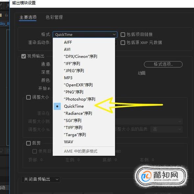Pick MP3 in the format list
The width and height of the screenshot is (194, 194).
[x=84, y=78]
